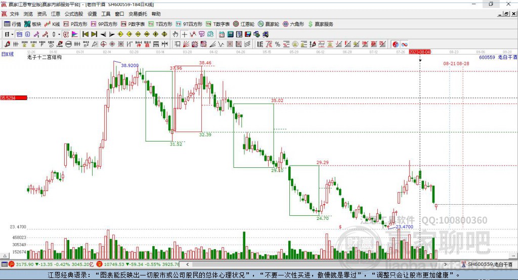Select the red pencil drawing tool
This screenshot has height=280, width=518.
[7, 44]
